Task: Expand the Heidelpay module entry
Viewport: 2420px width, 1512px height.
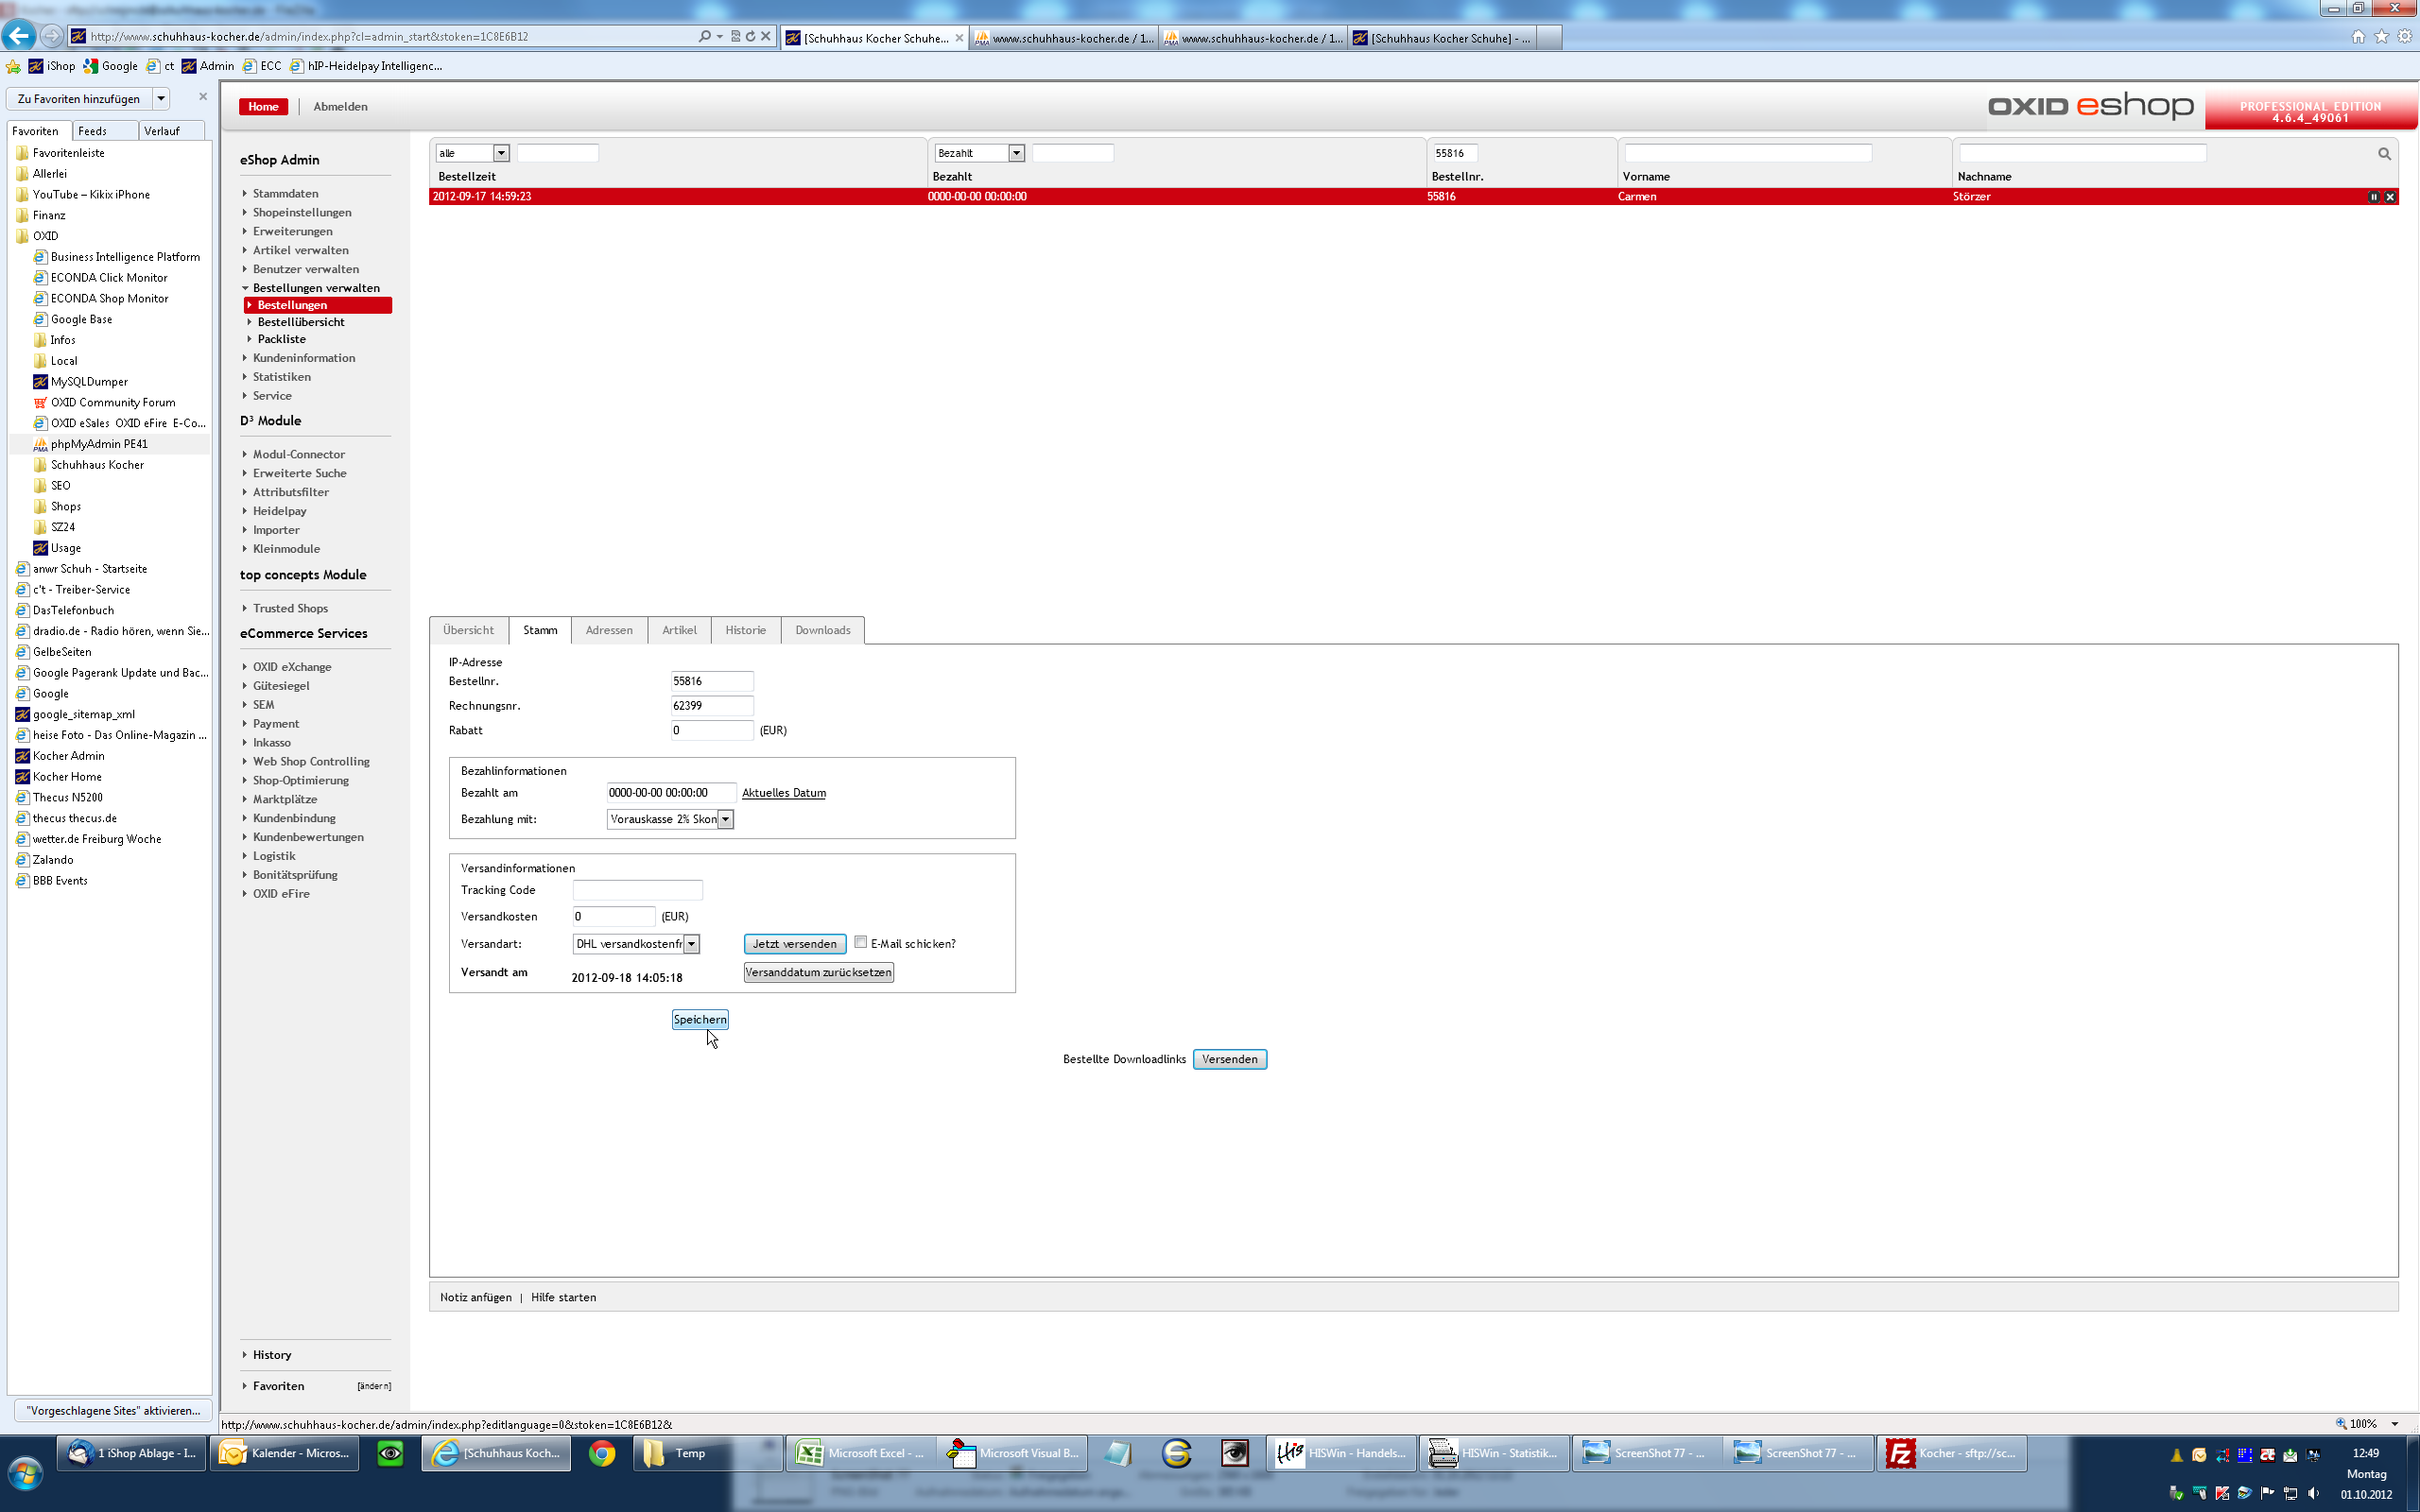Action: click(x=279, y=511)
